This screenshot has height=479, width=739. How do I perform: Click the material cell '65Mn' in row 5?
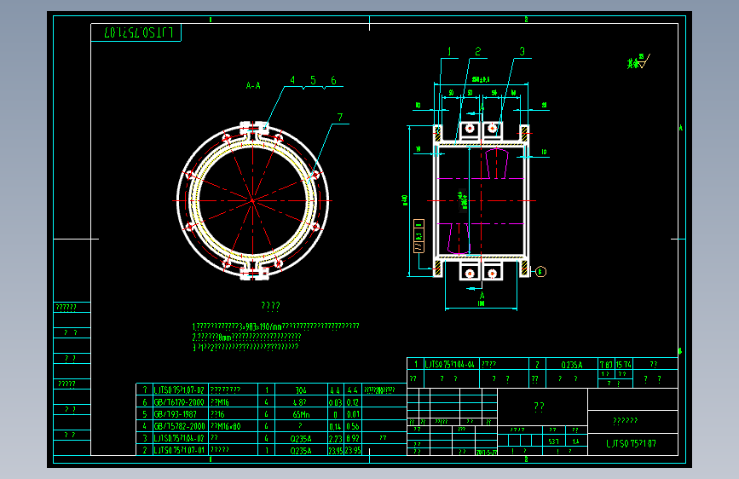pos(301,414)
